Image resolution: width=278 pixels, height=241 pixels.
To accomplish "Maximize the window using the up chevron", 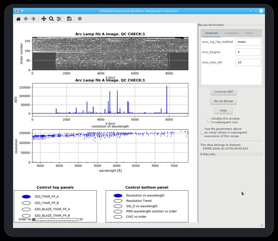I will coord(256,11).
